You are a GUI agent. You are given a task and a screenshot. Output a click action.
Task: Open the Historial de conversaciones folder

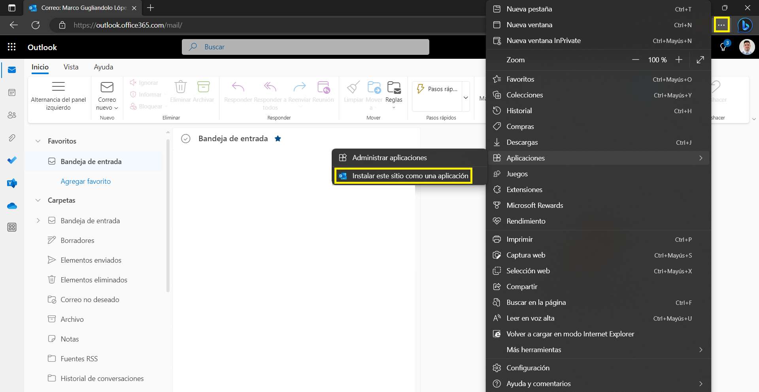[x=102, y=378]
